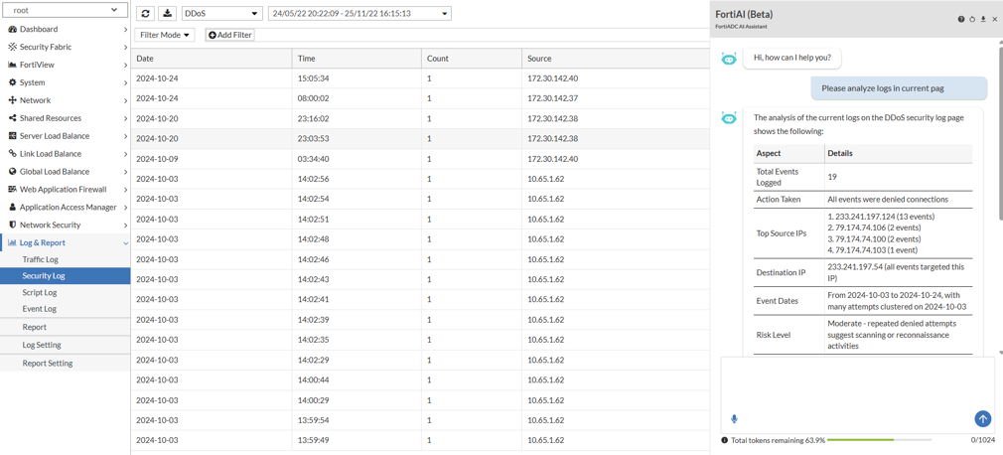
Task: Sort by the Count column header
Action: [x=472, y=59]
